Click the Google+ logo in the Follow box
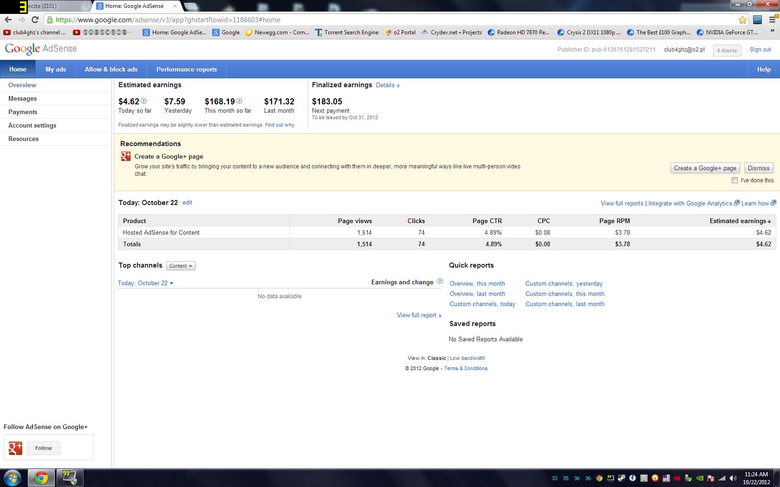 [15, 448]
